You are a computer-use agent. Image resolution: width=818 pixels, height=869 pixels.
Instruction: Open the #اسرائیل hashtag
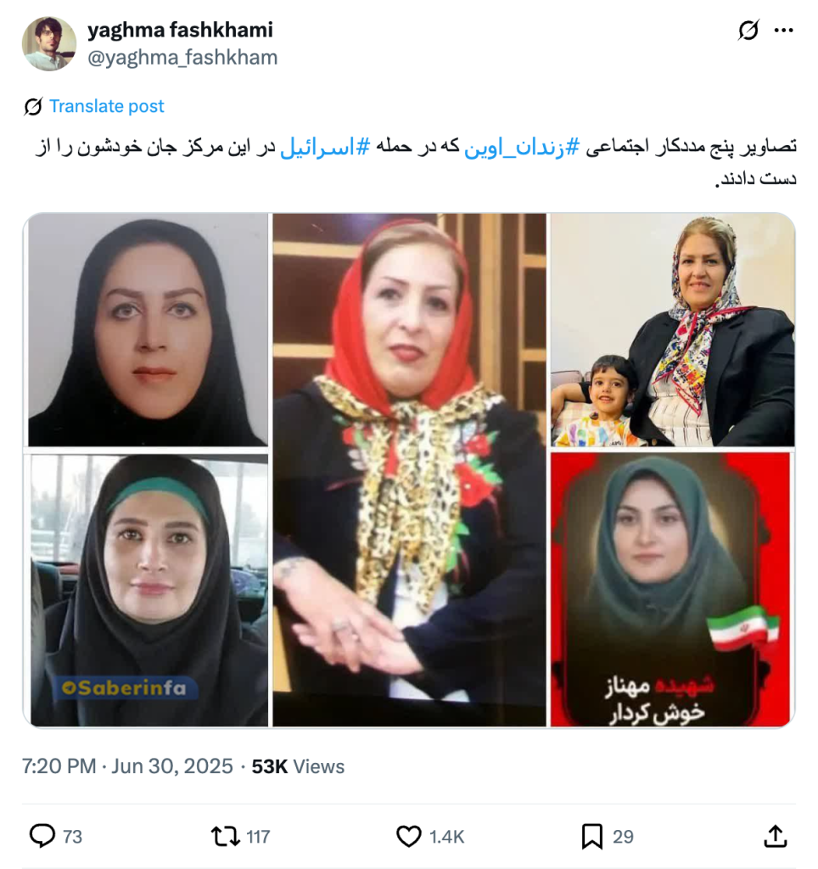pyautogui.click(x=325, y=148)
